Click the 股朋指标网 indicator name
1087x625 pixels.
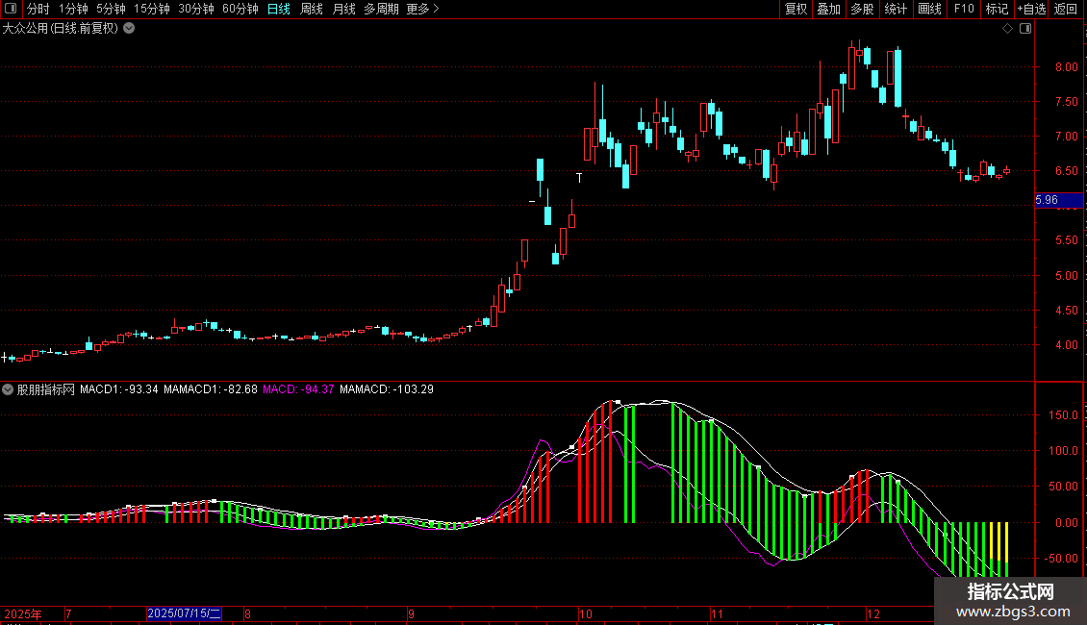[x=46, y=389]
